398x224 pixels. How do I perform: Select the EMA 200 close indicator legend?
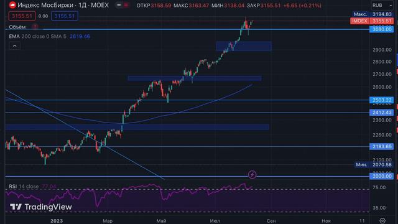[x=37, y=36]
